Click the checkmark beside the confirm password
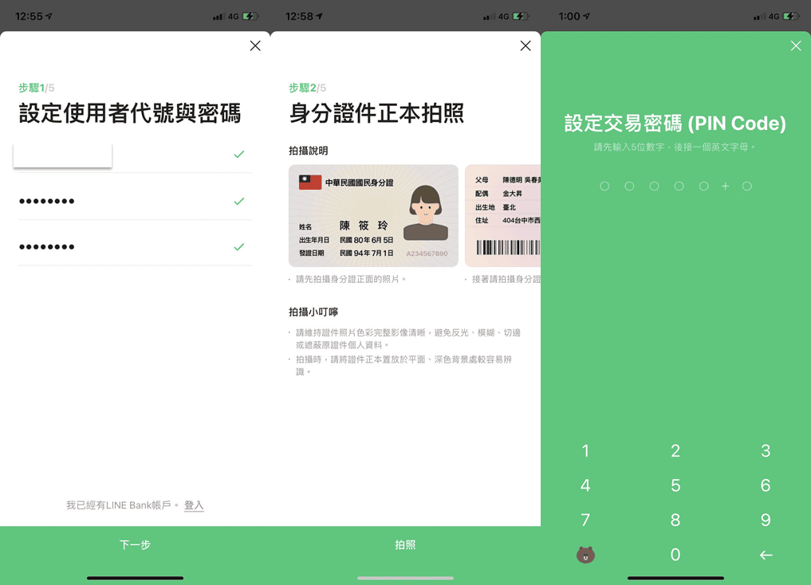The width and height of the screenshot is (811, 585). pos(239,247)
